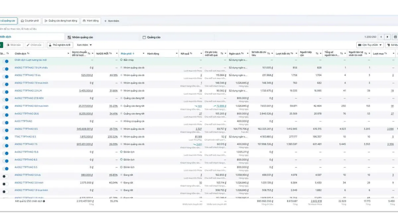The height and width of the screenshot is (224, 398).
Task: Open Hành động column dropdown arrow
Action: click(x=176, y=53)
